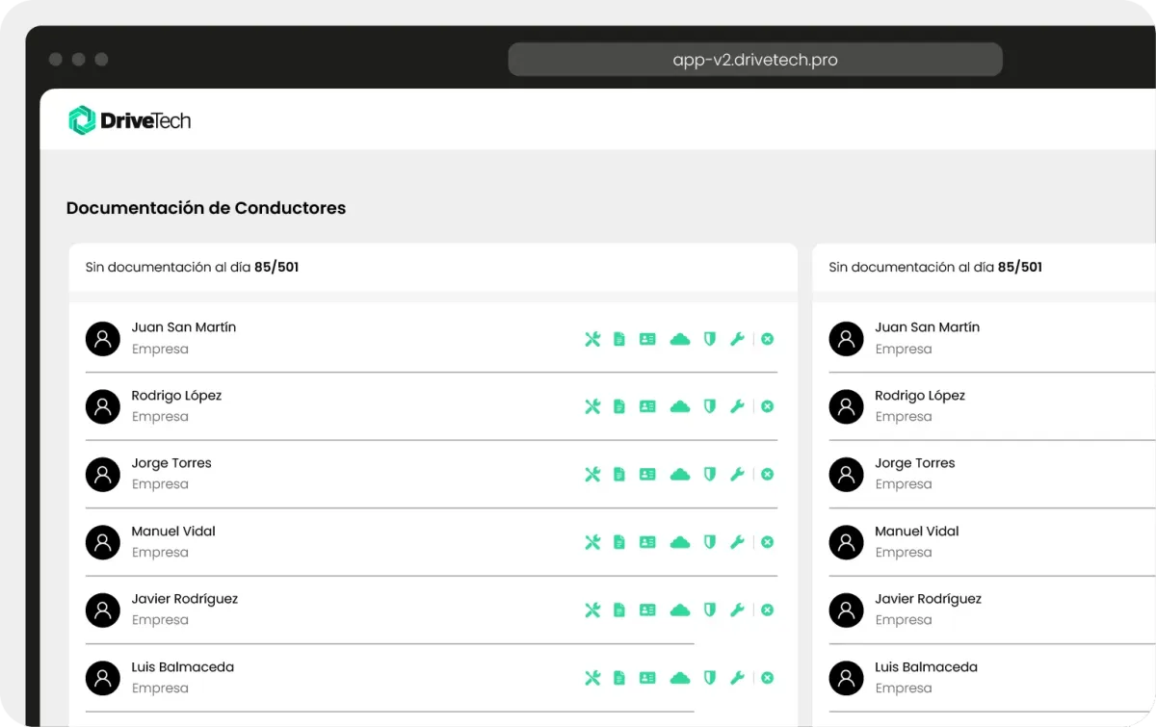Click the crossed tools icon for Jorge Torres
1156x727 pixels.
pyautogui.click(x=592, y=474)
